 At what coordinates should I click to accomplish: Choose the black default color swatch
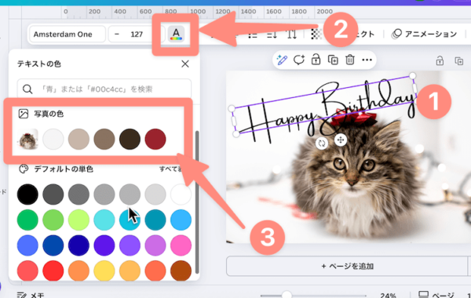(27, 194)
